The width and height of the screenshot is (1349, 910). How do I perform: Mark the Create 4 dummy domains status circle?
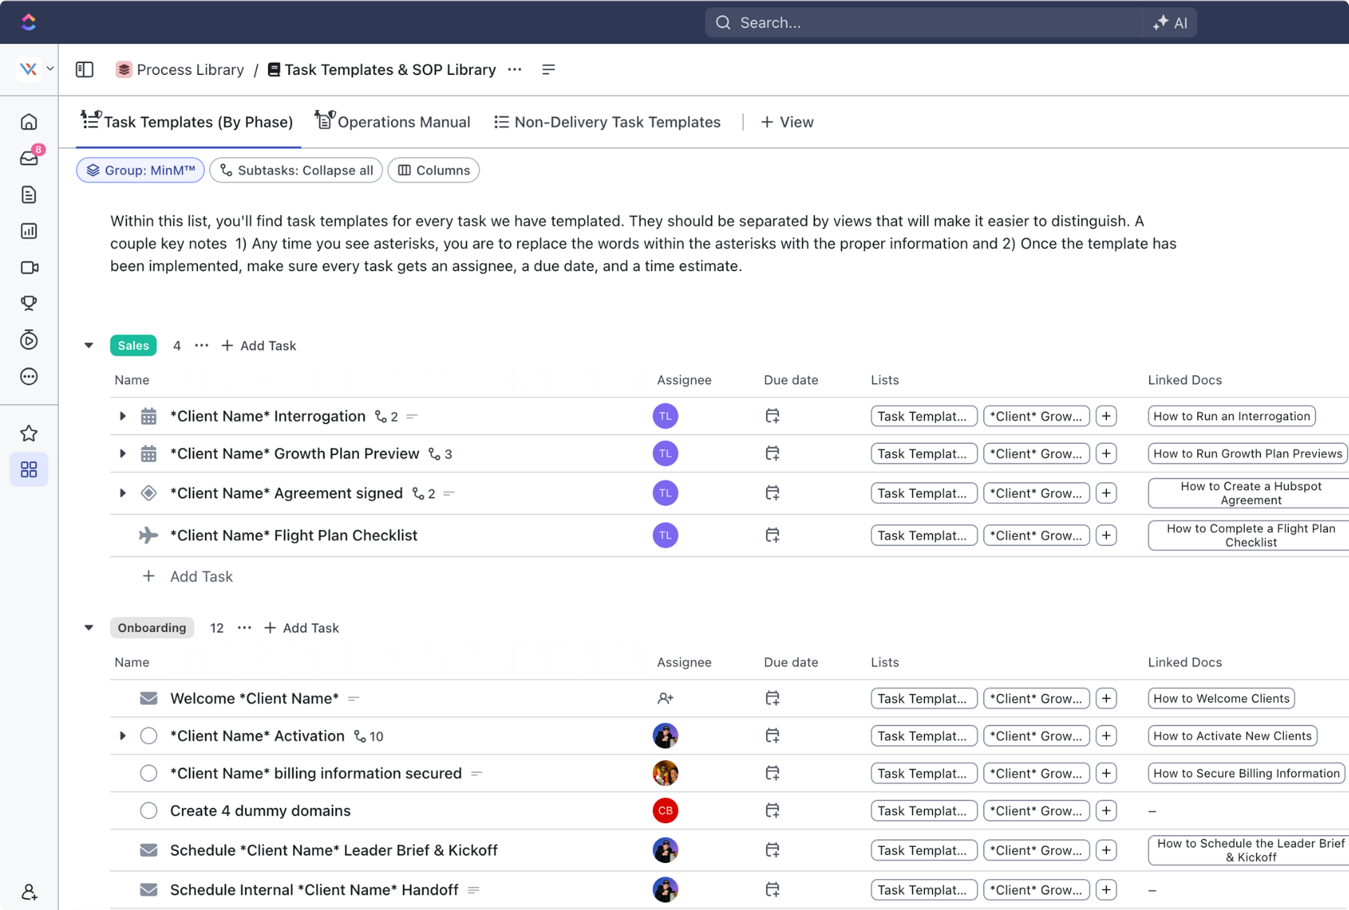[148, 811]
